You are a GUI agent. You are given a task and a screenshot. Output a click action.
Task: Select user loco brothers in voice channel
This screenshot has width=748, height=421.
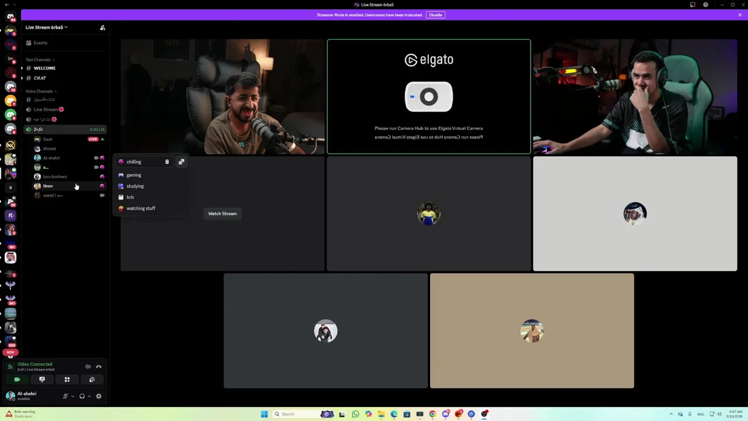tap(68, 177)
